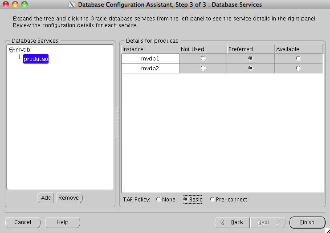
Task: Mark mvdb2 instance as Available
Action: (298, 68)
